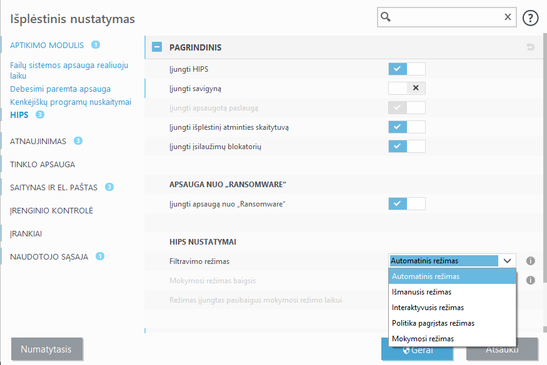Select Interaktyvusis režimas from the list
The width and height of the screenshot is (547, 365).
pyautogui.click(x=428, y=308)
